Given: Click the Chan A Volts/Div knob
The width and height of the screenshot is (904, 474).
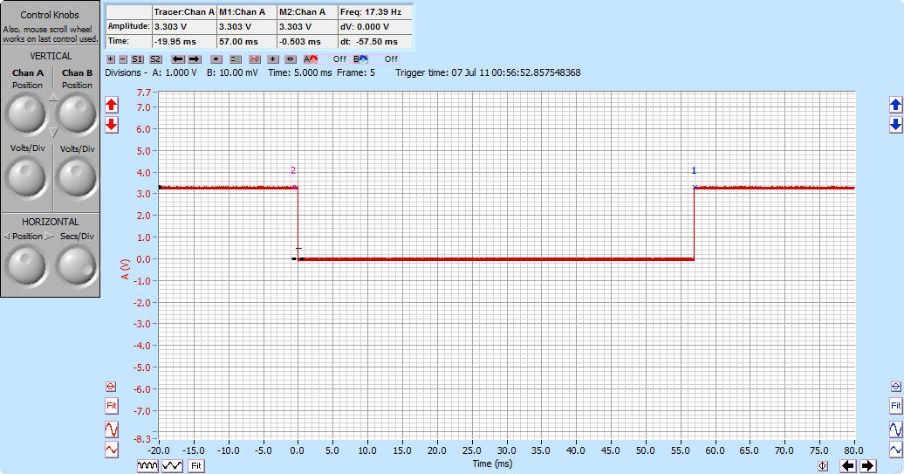Looking at the screenshot, I should [26, 177].
